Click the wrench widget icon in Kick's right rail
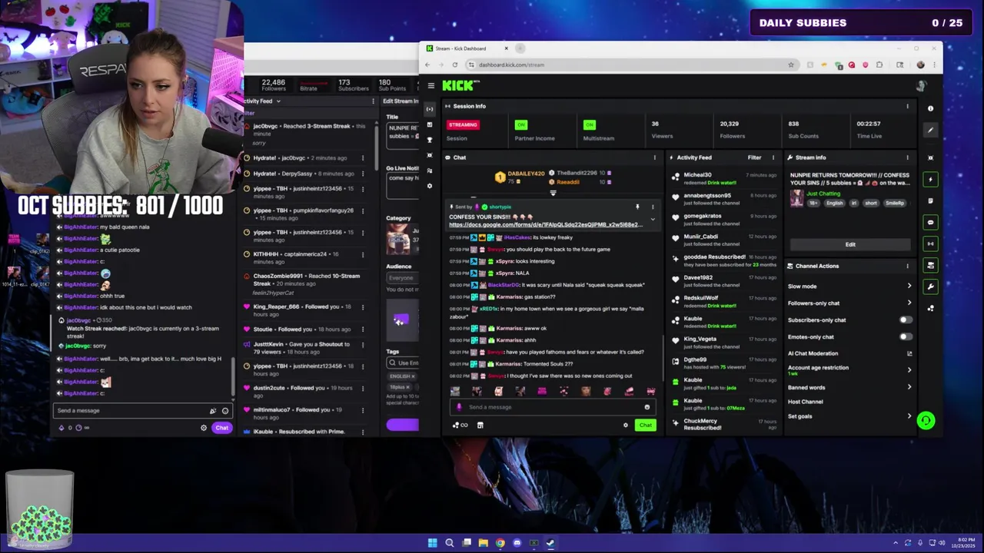 pyautogui.click(x=930, y=286)
